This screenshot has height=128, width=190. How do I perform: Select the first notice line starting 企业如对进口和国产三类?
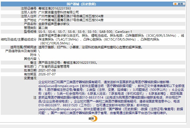point(104,82)
